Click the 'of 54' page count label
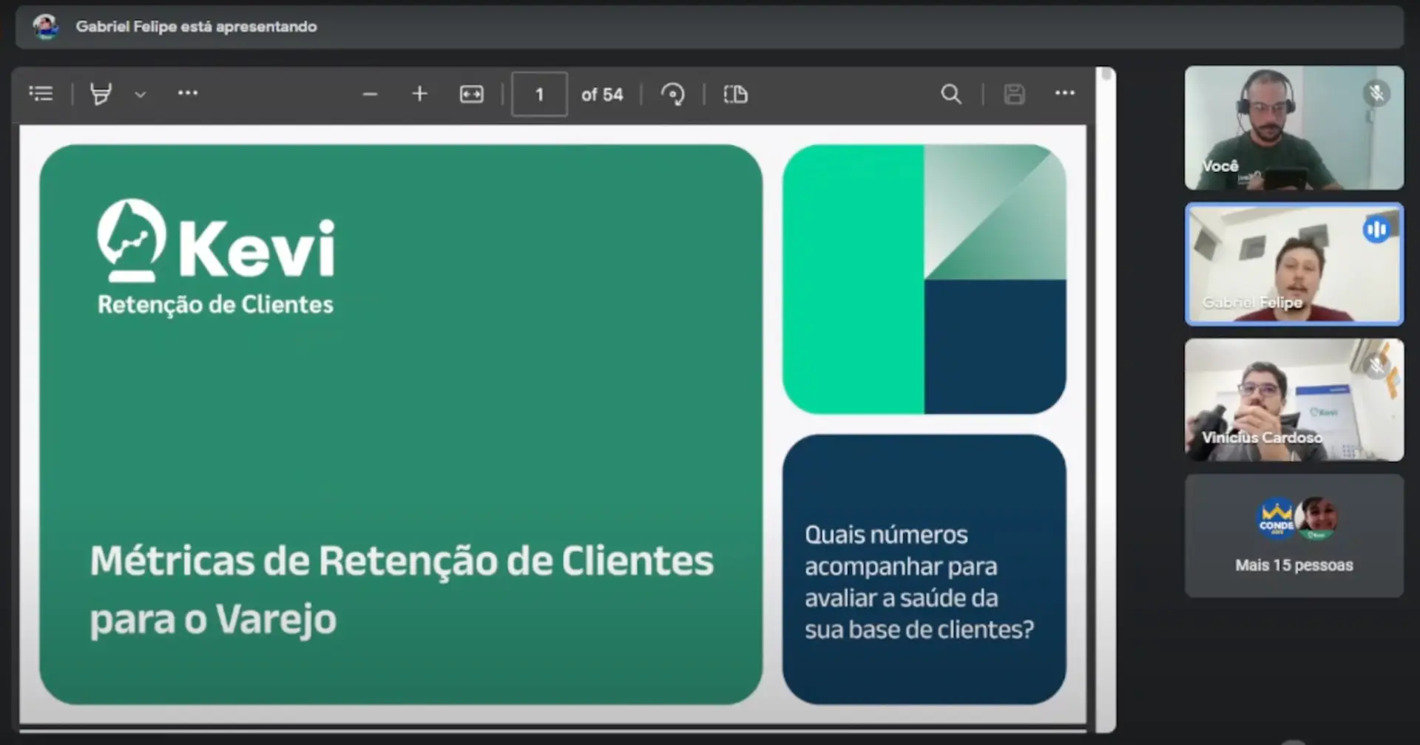Image resolution: width=1420 pixels, height=745 pixels. 602,95
